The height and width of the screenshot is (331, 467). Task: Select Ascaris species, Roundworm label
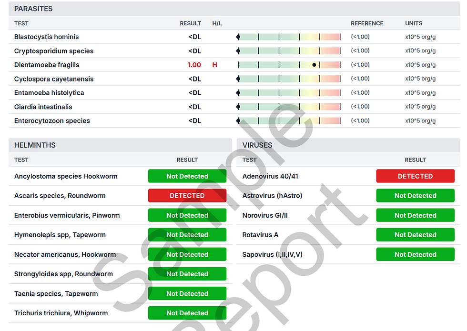coord(60,196)
